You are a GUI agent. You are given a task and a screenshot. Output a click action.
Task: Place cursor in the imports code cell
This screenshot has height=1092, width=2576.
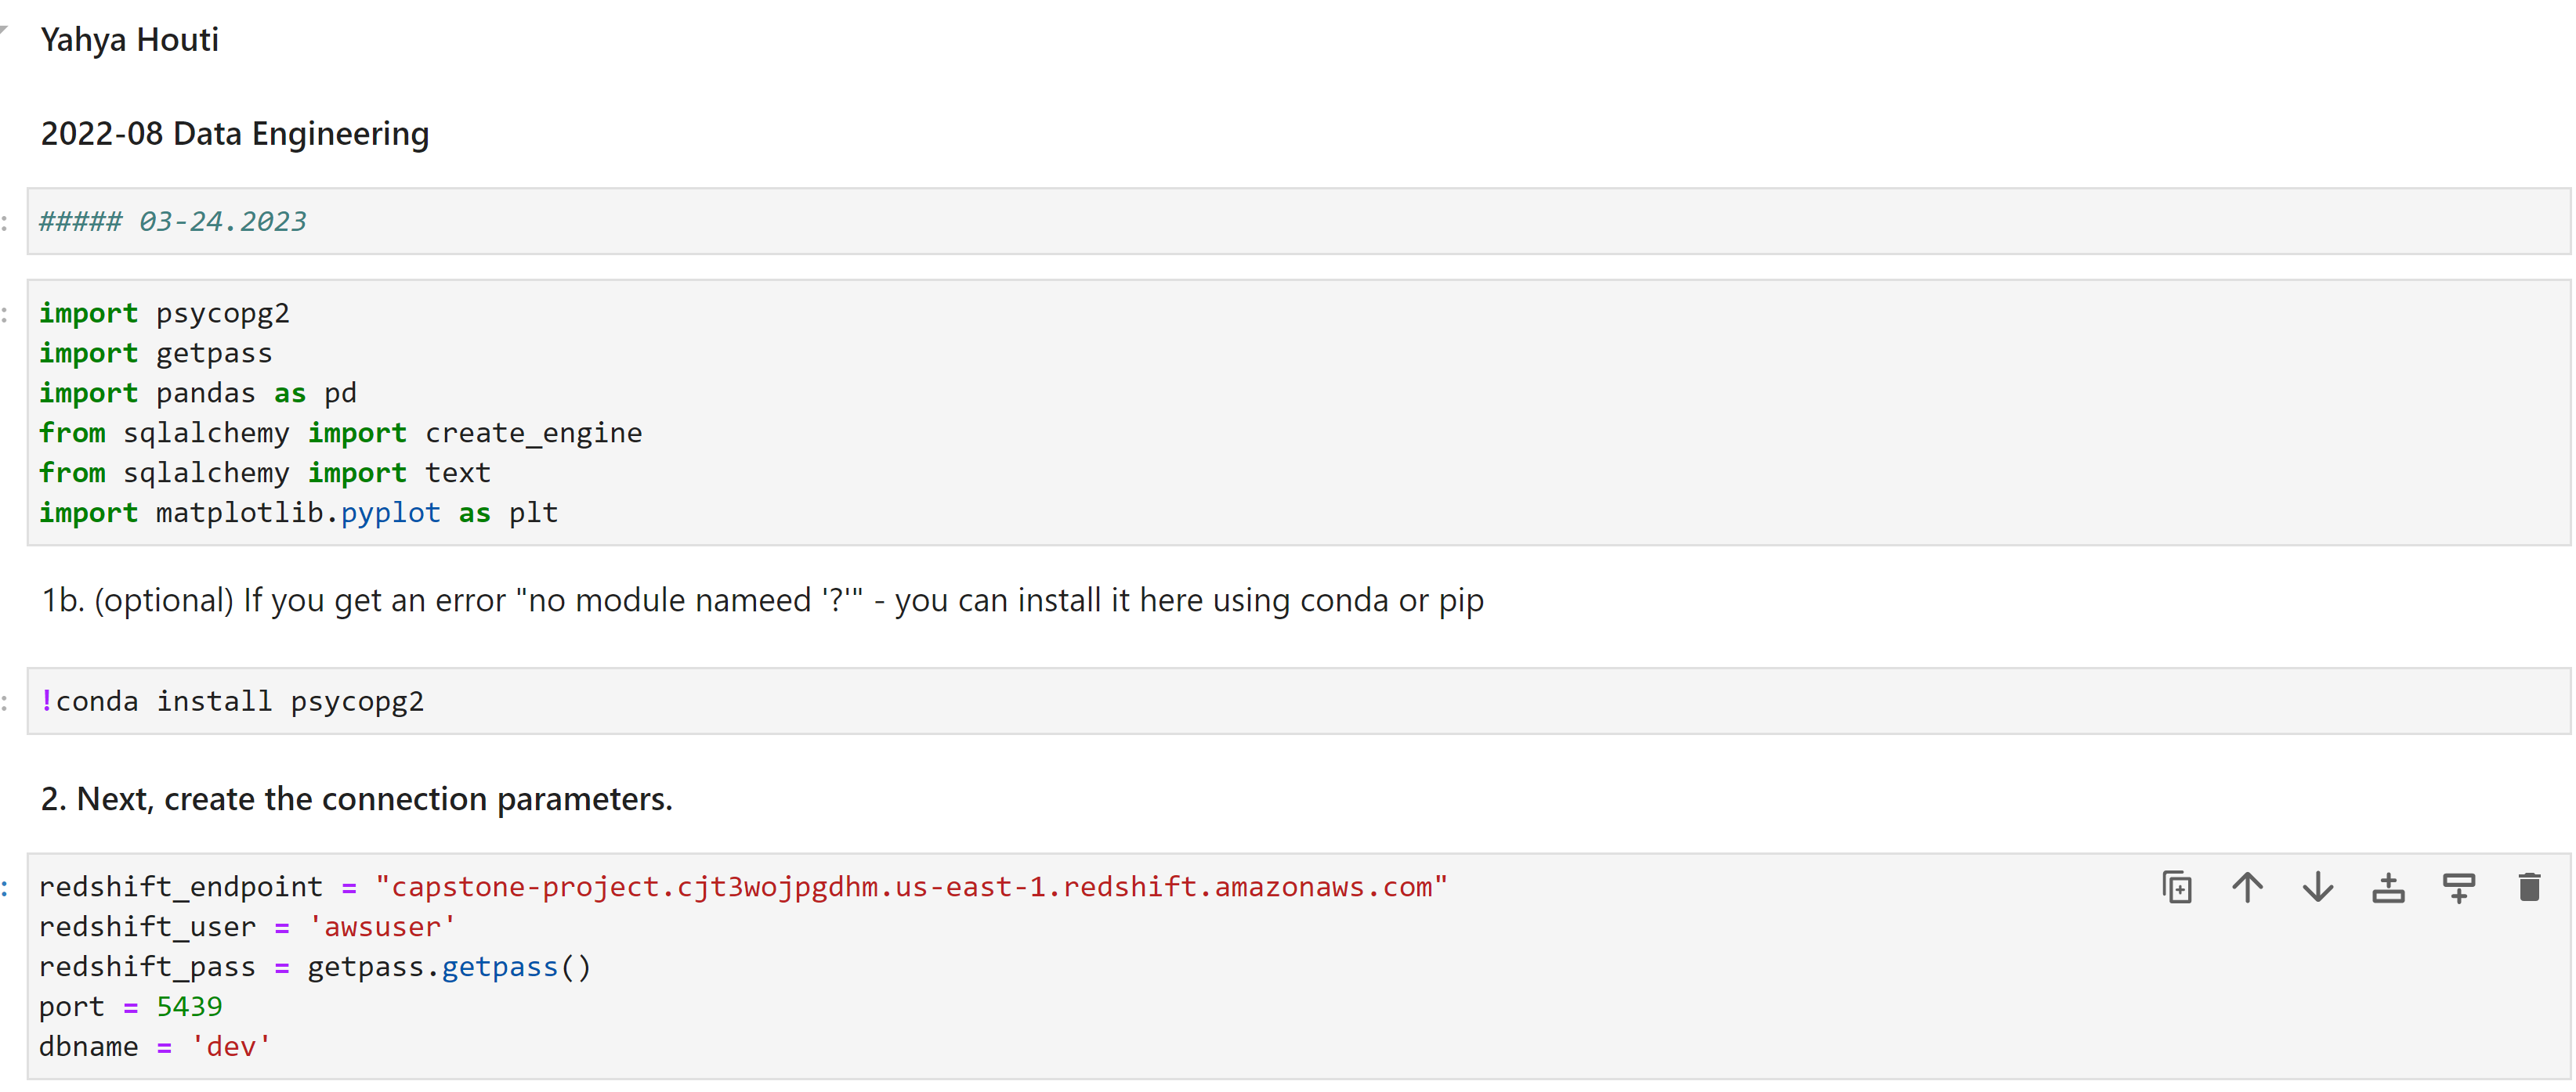coord(1298,413)
